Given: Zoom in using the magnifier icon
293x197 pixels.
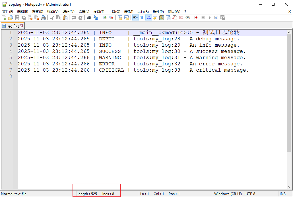Looking at the screenshot, I should click(x=104, y=17).
